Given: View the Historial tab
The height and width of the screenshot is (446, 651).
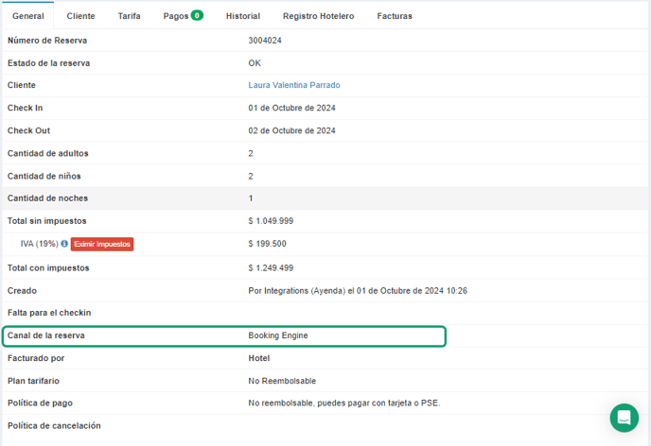Looking at the screenshot, I should (243, 16).
